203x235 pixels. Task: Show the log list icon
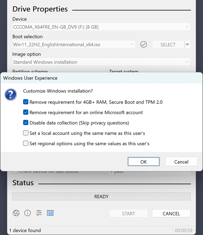coord(50,213)
